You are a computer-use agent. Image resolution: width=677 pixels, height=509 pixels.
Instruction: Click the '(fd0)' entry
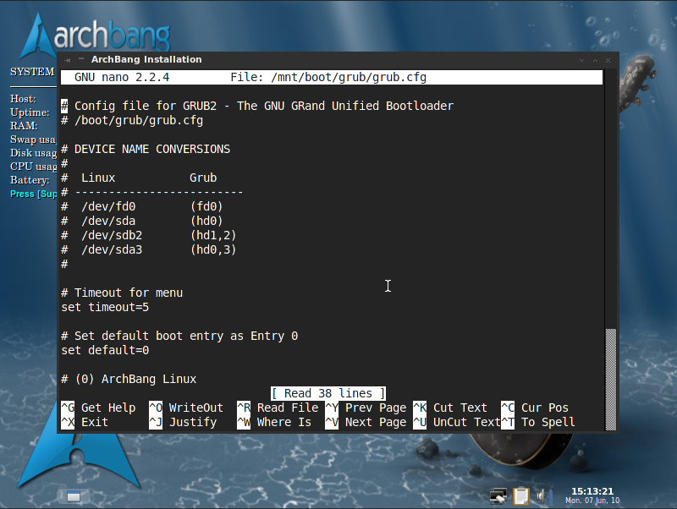[x=206, y=206]
